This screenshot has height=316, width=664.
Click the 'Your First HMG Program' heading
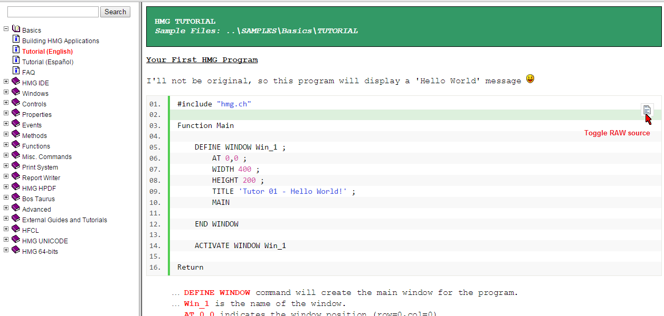click(x=202, y=60)
